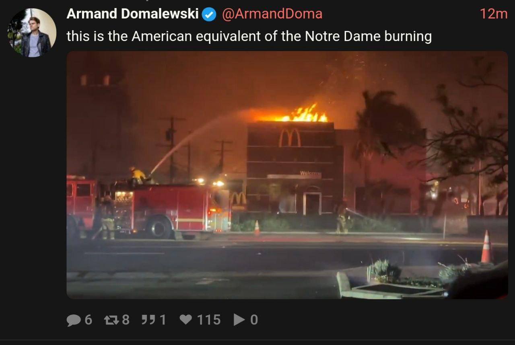Click the blue verified badge

click(209, 14)
